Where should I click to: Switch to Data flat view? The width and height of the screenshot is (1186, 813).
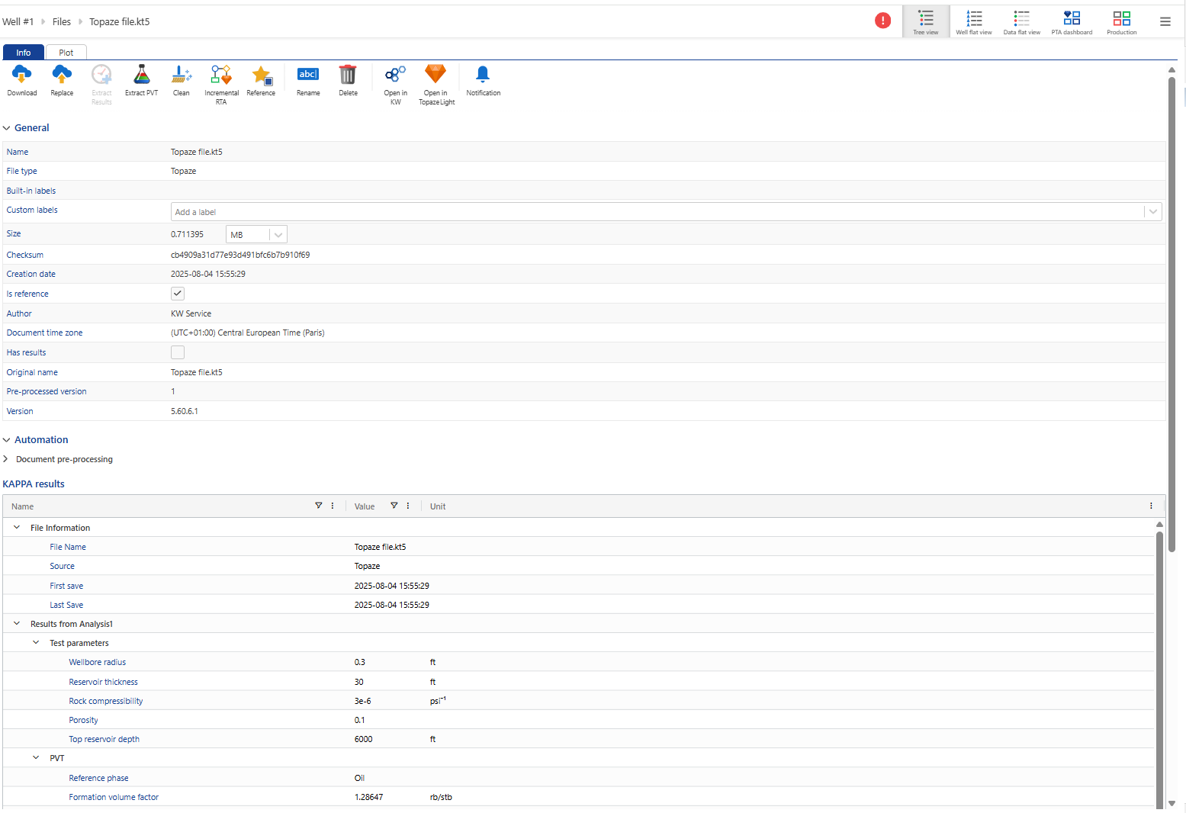(x=1021, y=22)
